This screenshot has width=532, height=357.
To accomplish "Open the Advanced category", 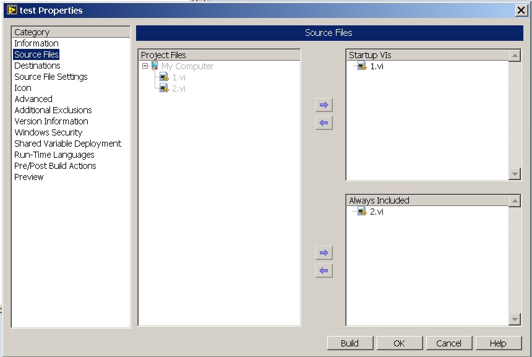I will click(33, 99).
